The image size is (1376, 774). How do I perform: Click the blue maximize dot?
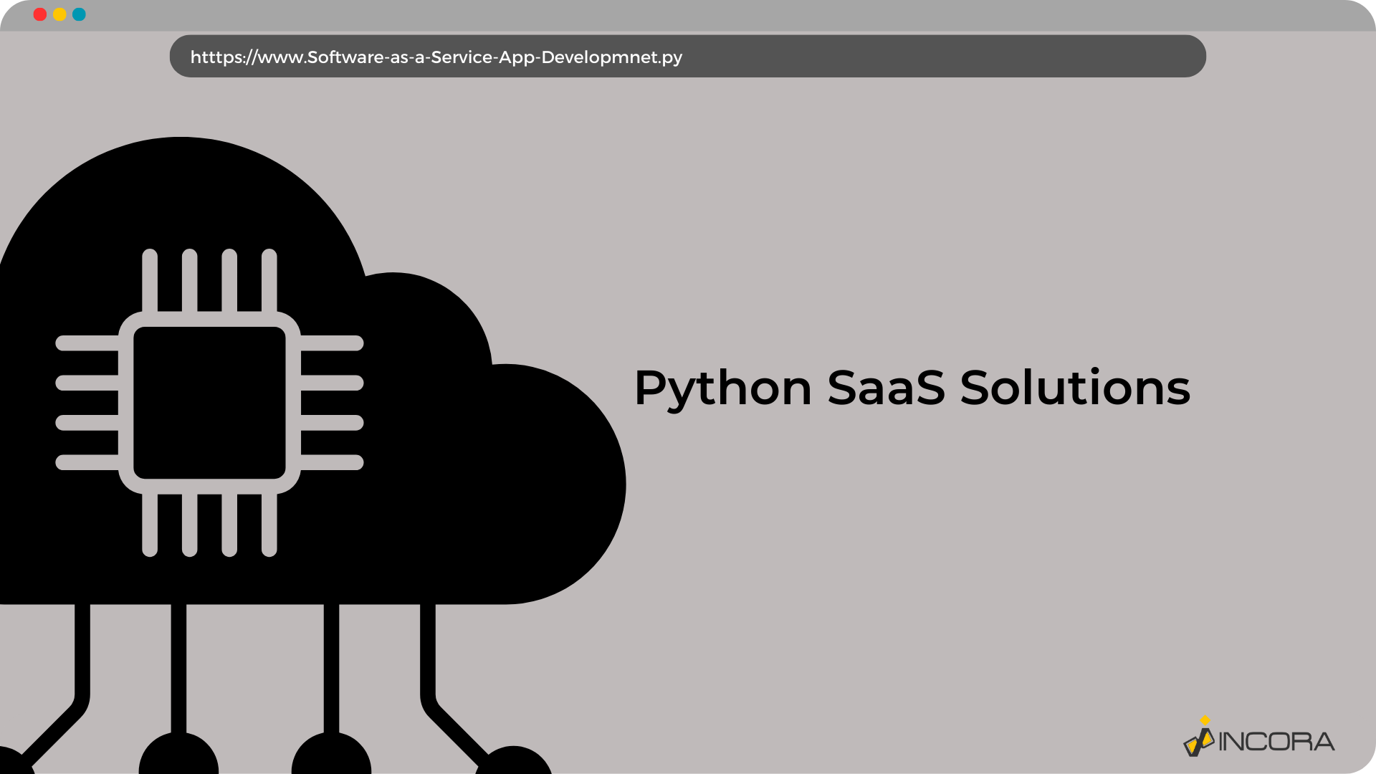[x=79, y=14]
